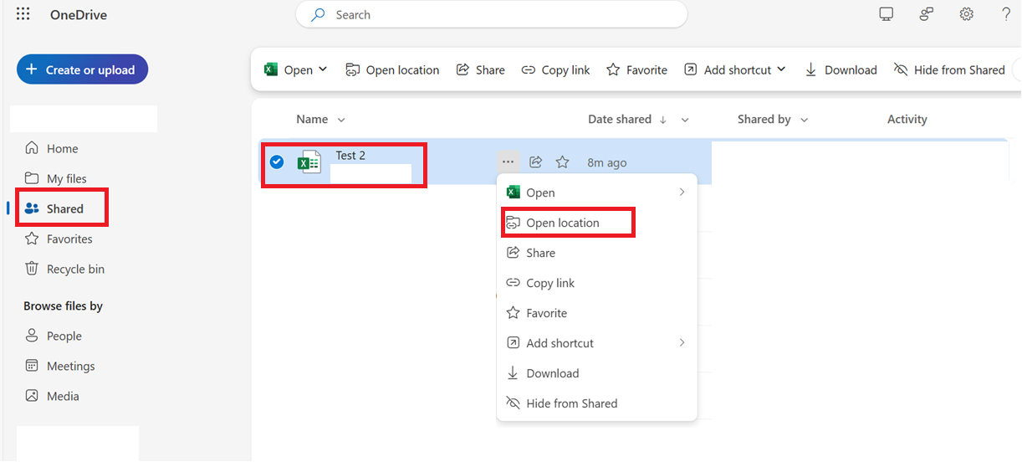Open the Name column header dropdown
This screenshot has height=462, width=1022.
click(x=340, y=120)
